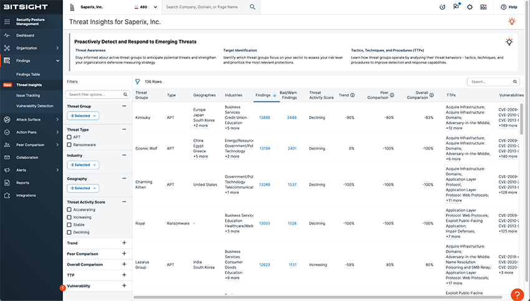Click the Peer Comparison people icon
This screenshot has height=301, width=530.
(7, 145)
